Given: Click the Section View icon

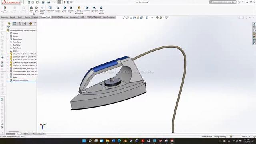Looking at the screenshot, I should tap(134, 18).
